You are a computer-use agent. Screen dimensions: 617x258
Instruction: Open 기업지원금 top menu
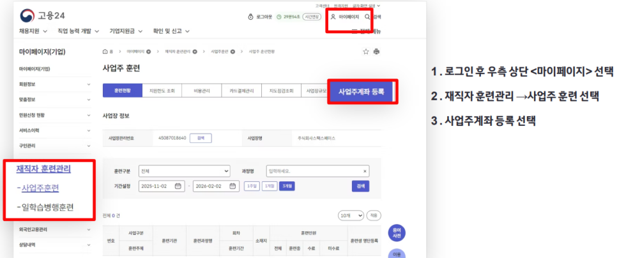pyautogui.click(x=126, y=31)
